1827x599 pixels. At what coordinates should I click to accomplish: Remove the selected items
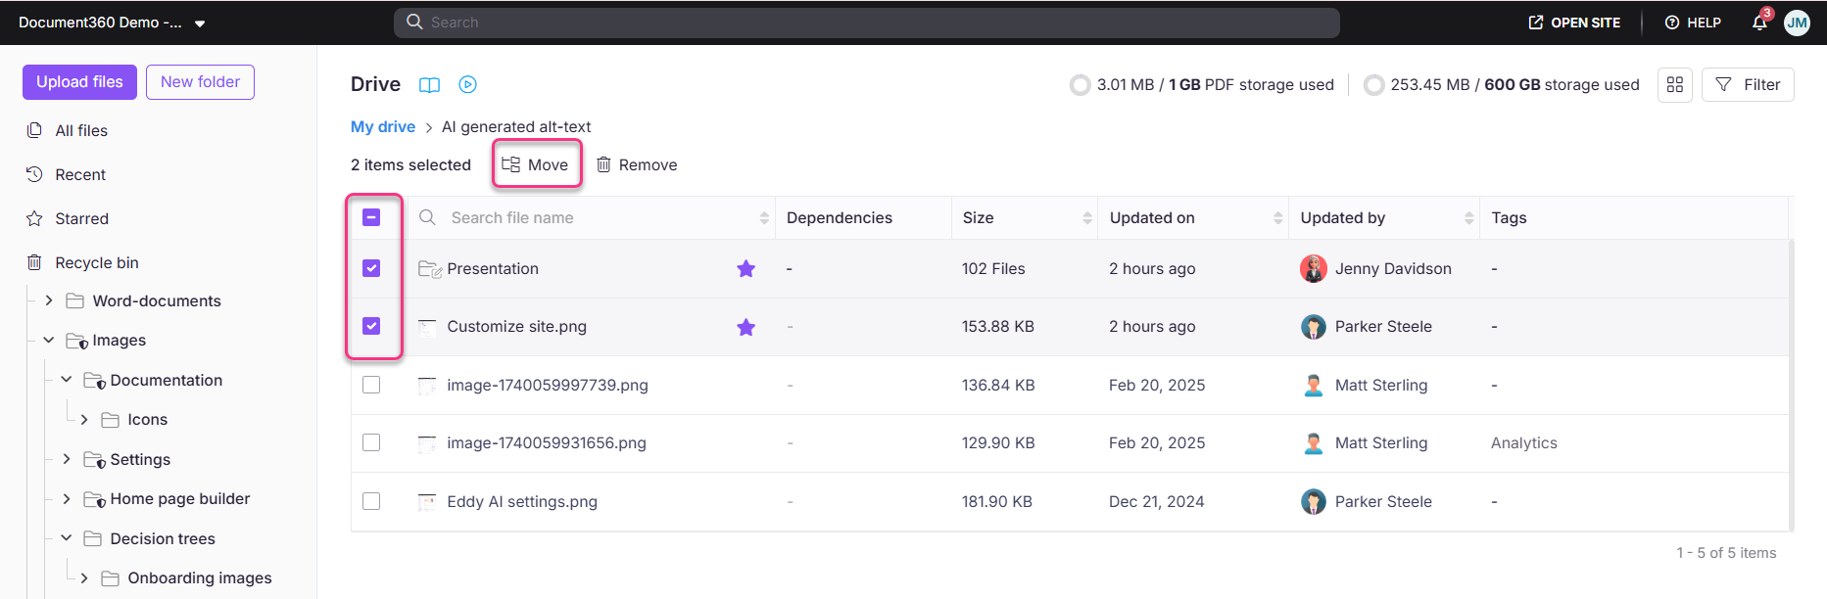[637, 164]
